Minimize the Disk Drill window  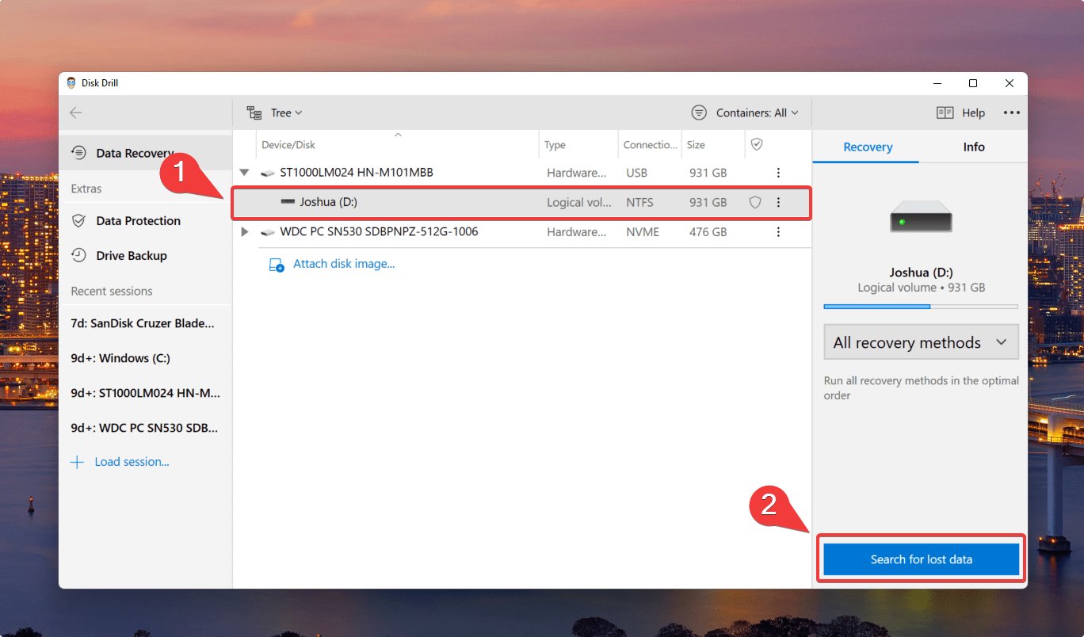click(937, 83)
